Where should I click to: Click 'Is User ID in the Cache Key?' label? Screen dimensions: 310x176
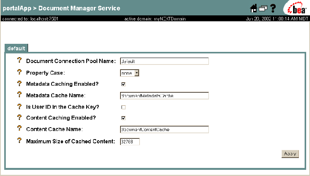pos(63,107)
